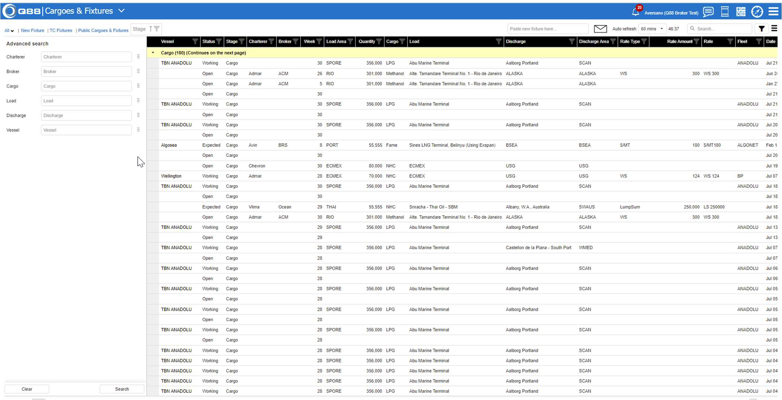Screen dimensions: 782x400
Task: Click the Discharge search input field
Action: [86, 115]
